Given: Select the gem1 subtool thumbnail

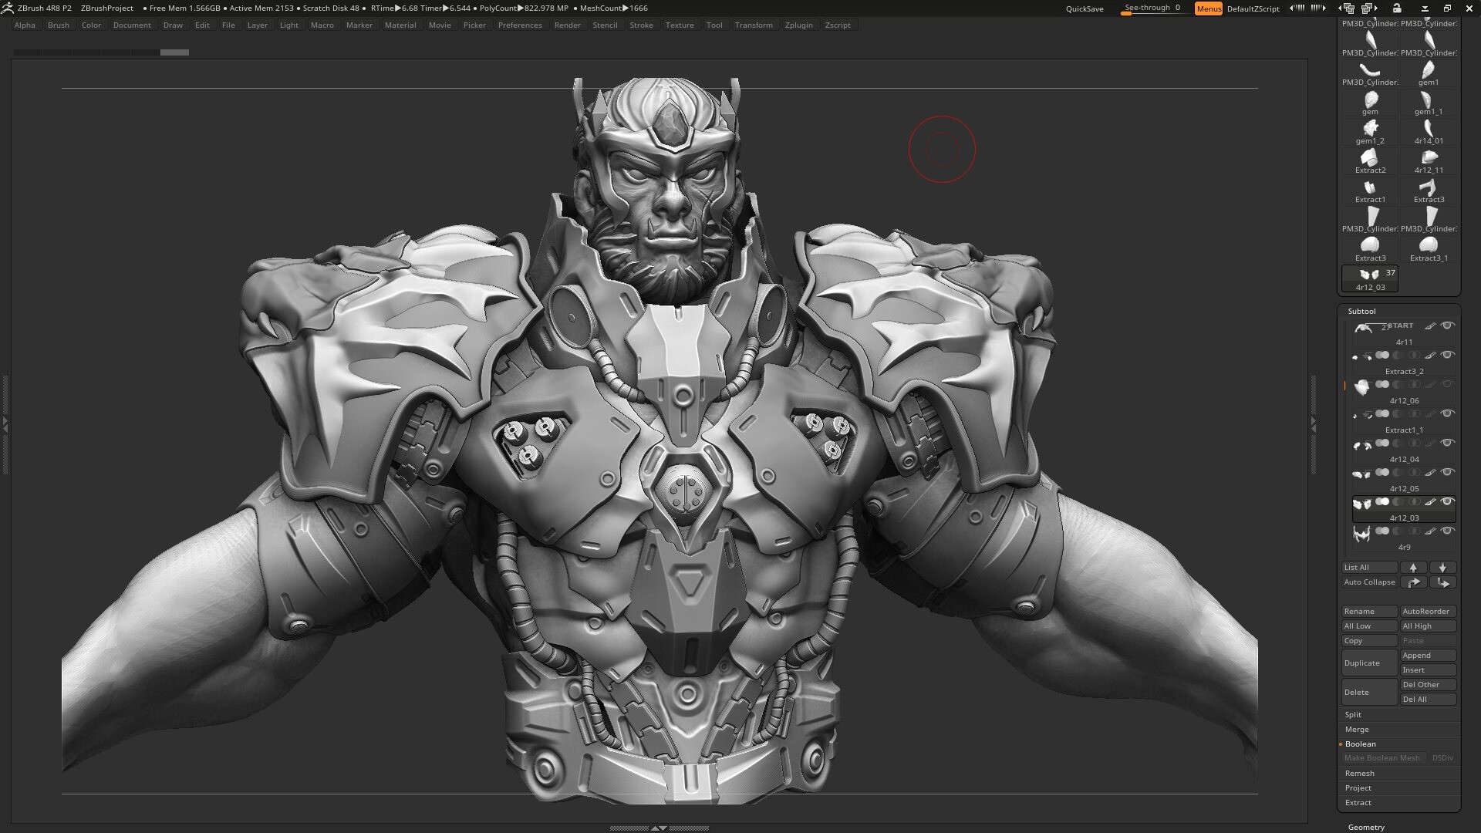Looking at the screenshot, I should point(1428,72).
